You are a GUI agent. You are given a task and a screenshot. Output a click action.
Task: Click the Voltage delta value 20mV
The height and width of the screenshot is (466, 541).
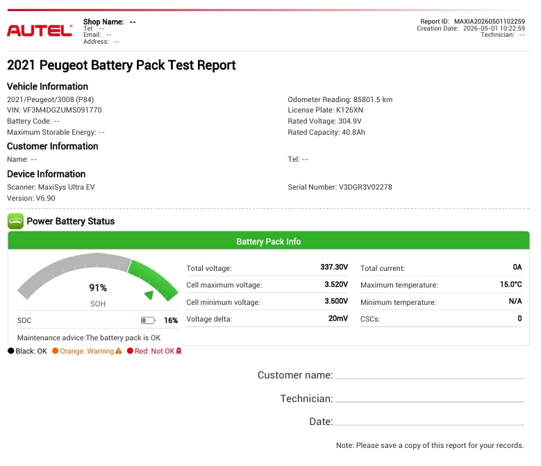tap(338, 318)
